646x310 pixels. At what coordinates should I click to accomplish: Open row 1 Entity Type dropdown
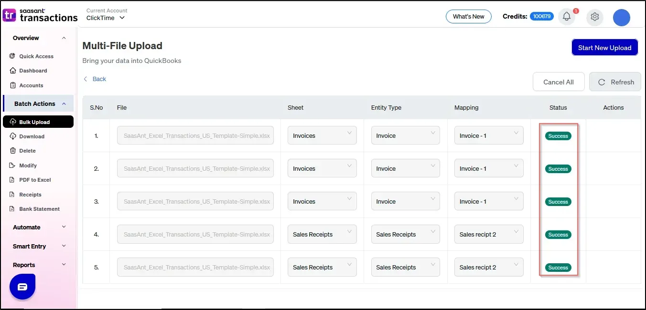click(x=405, y=135)
